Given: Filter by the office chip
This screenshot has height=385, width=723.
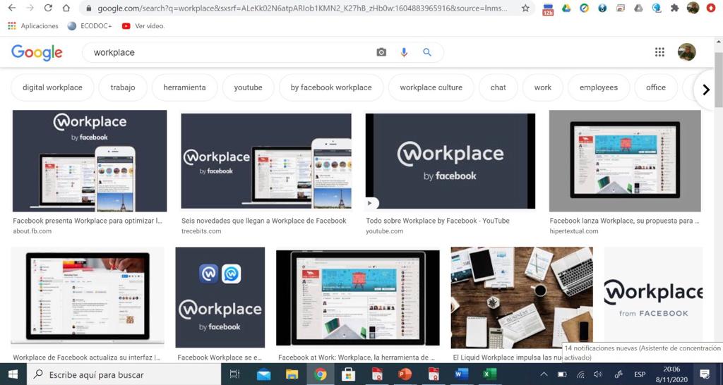Looking at the screenshot, I should point(656,87).
